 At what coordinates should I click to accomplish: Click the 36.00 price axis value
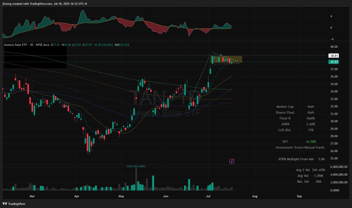pyautogui.click(x=334, y=77)
